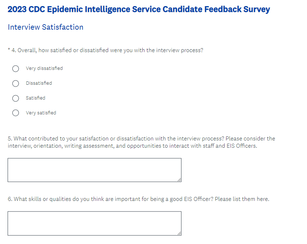The width and height of the screenshot is (307, 244).
Task: Select the Very dissatisfied radio button
Action: pos(16,68)
